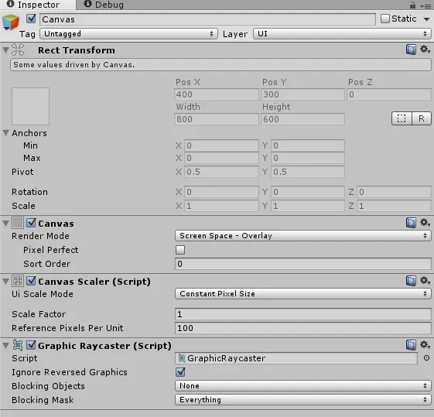Click the inspector lock icon

click(x=412, y=5)
